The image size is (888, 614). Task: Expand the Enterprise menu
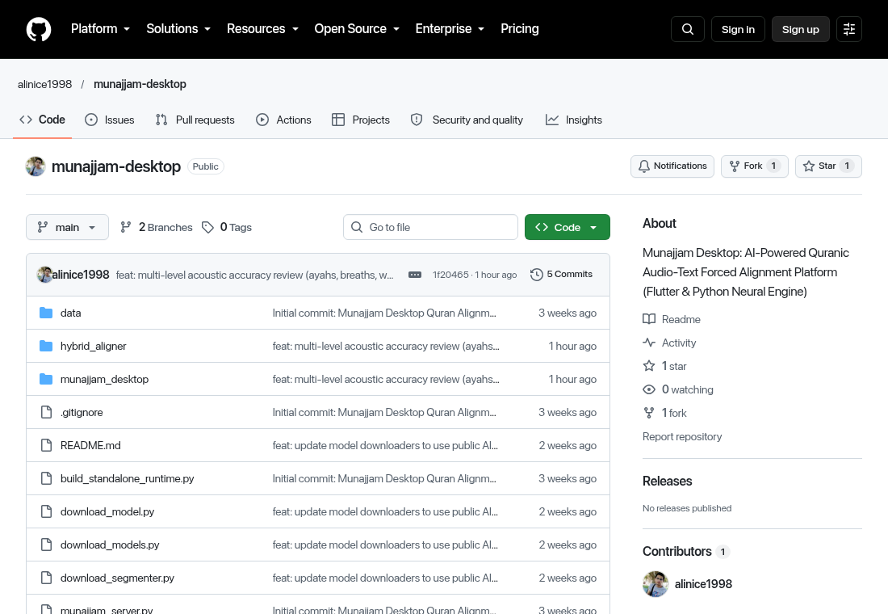tap(450, 29)
